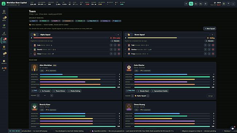237x133 pixels.
Task: Edit the Bravo Squad name field
Action: (171, 35)
